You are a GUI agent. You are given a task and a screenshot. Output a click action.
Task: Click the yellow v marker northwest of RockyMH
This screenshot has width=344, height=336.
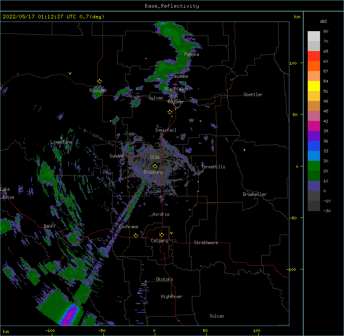coord(70,73)
